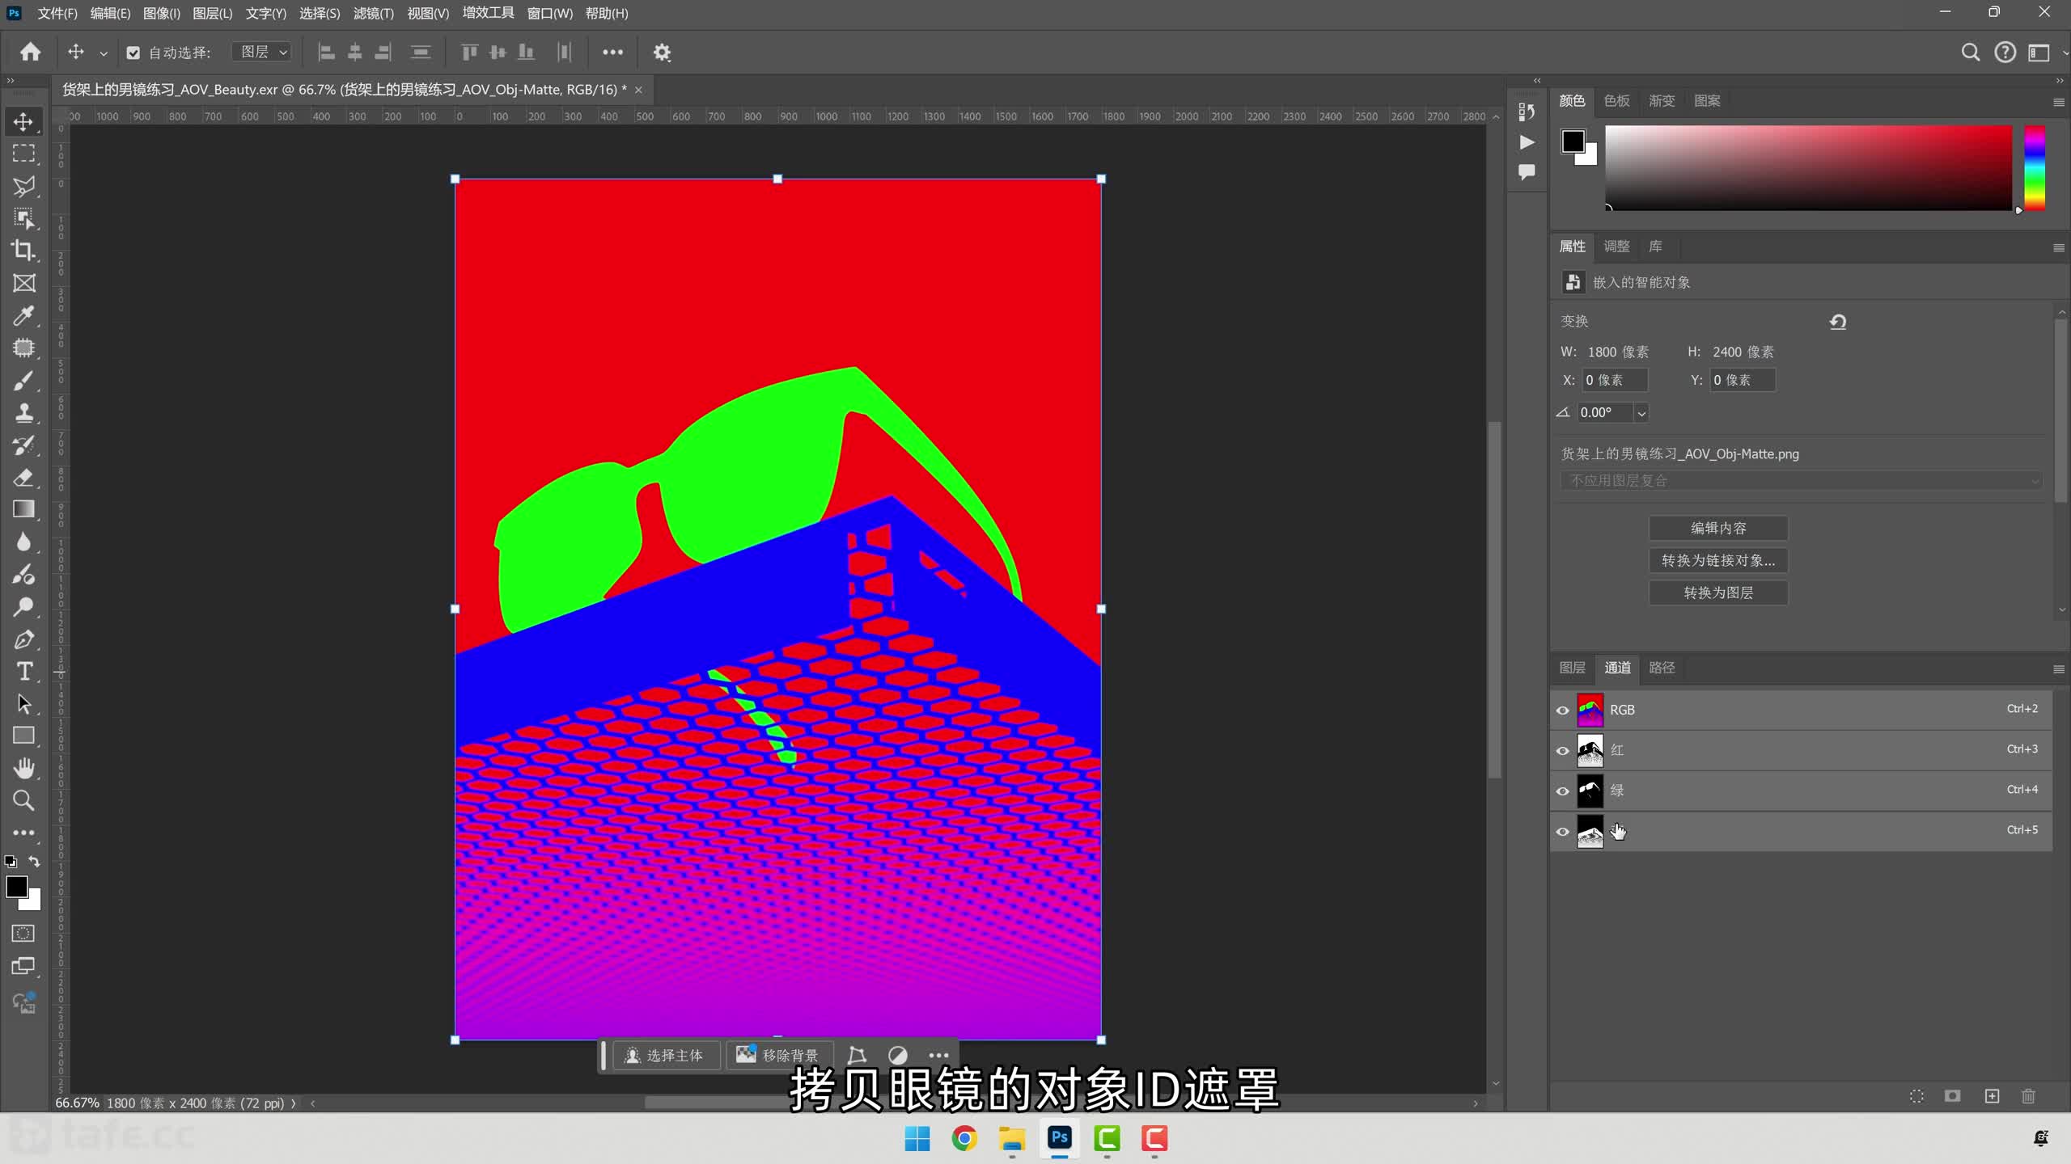Open the Properties panel menu
Image resolution: width=2071 pixels, height=1164 pixels.
pyautogui.click(x=2058, y=248)
